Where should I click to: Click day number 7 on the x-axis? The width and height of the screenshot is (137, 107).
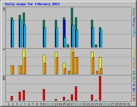[x=33, y=104]
